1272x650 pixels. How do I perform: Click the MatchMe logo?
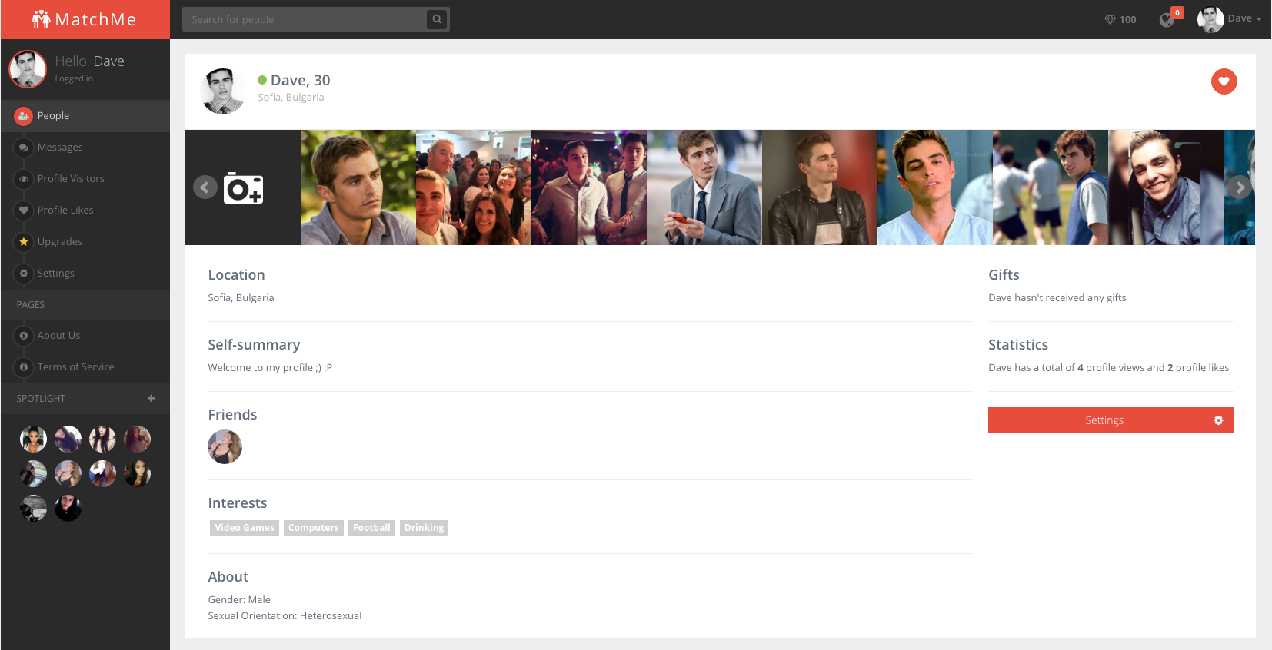85,19
